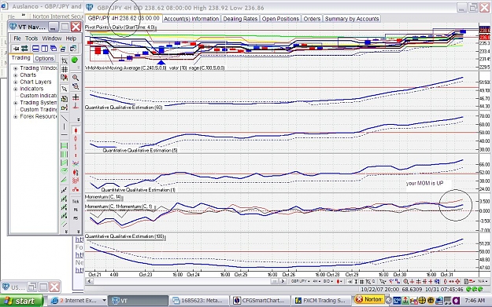Click the chart horizontal scrollbar left arrow

90,281
